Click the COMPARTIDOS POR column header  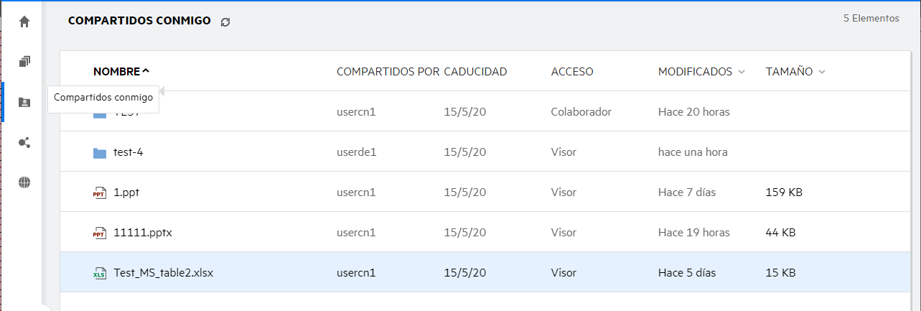tap(388, 72)
